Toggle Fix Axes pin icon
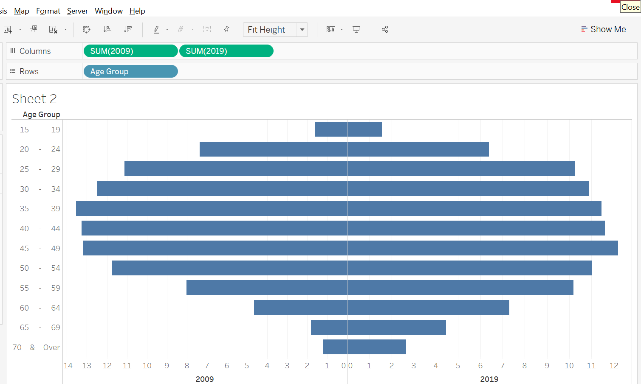The image size is (641, 384). point(226,29)
